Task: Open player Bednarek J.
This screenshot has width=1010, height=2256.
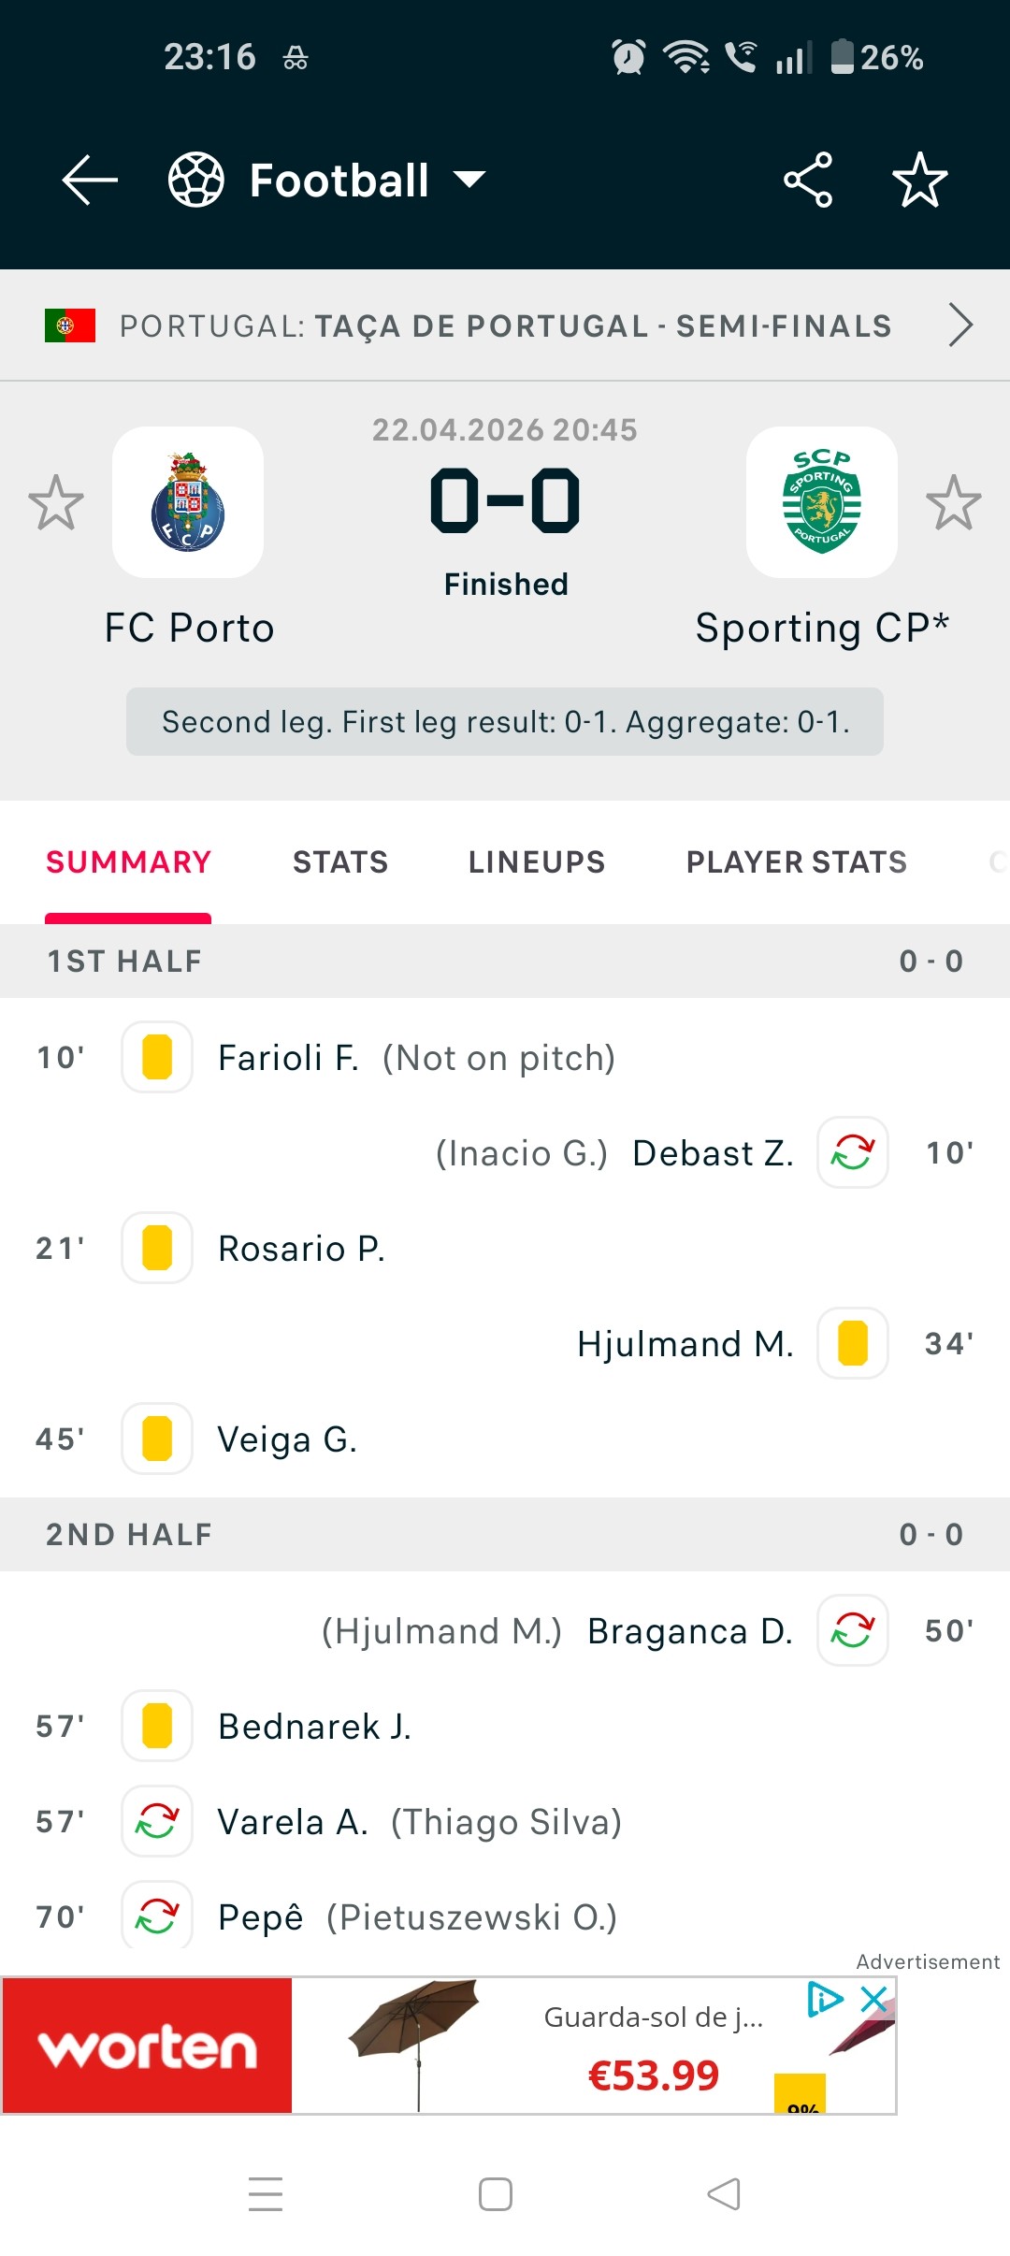Action: [315, 1727]
